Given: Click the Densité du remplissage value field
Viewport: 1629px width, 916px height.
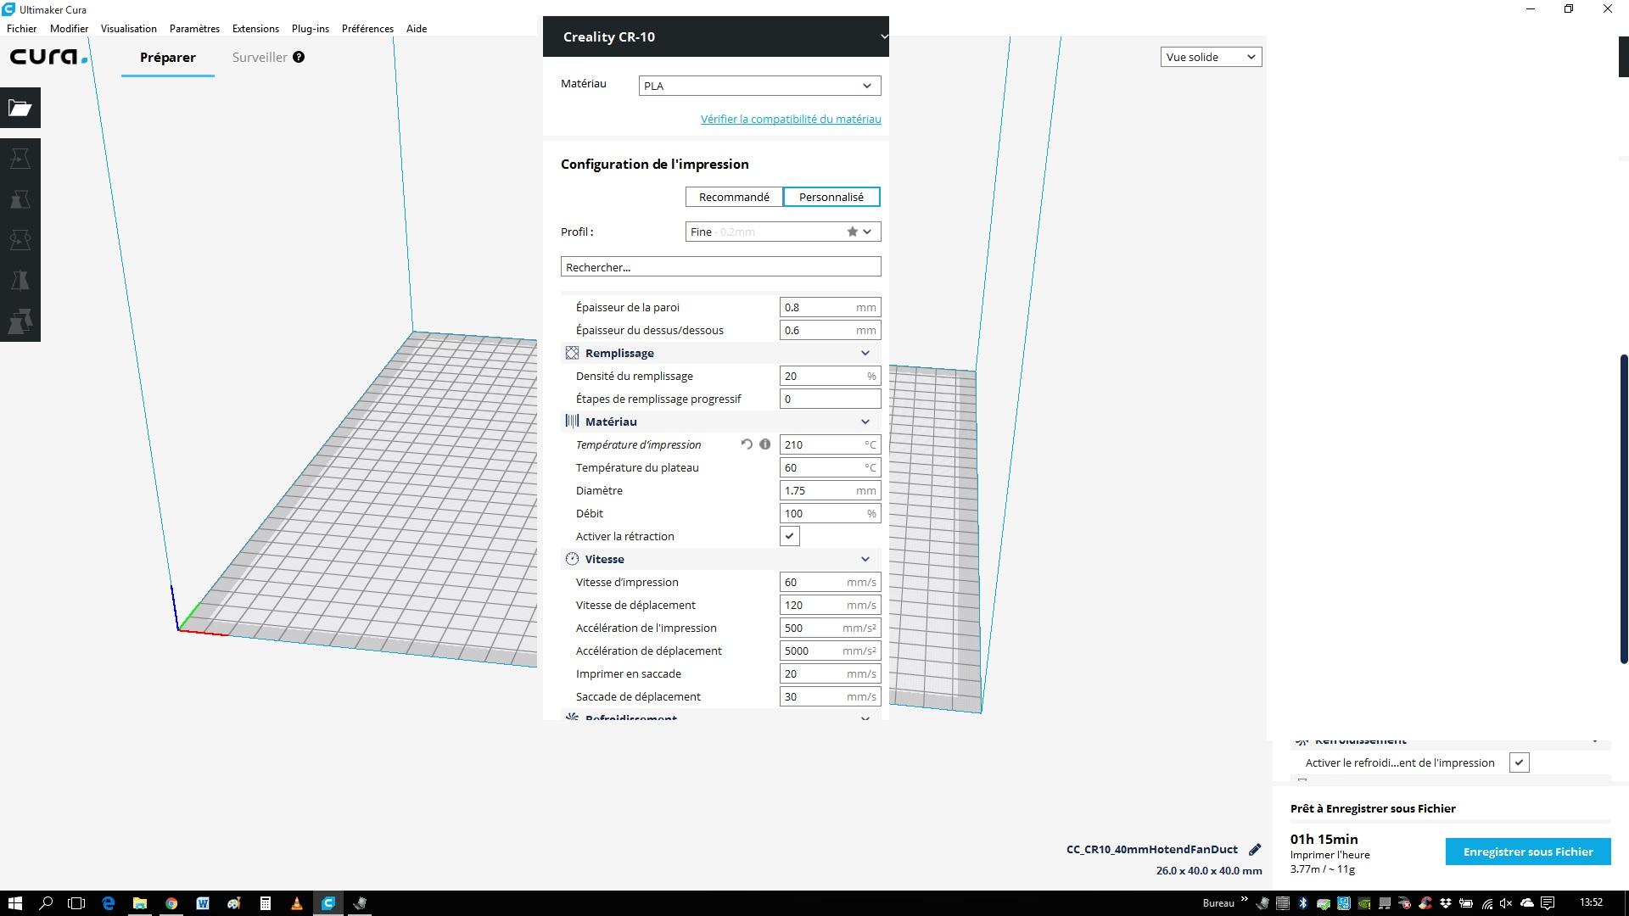Looking at the screenshot, I should pyautogui.click(x=831, y=376).
